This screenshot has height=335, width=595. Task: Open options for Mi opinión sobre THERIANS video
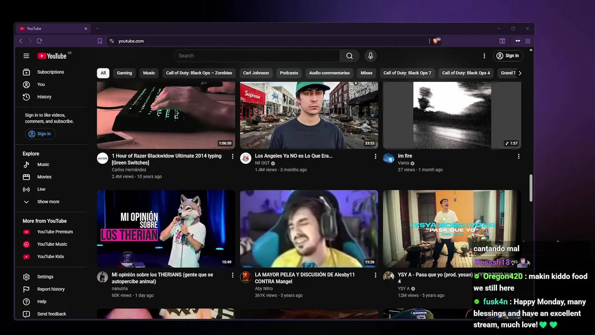coord(233,275)
